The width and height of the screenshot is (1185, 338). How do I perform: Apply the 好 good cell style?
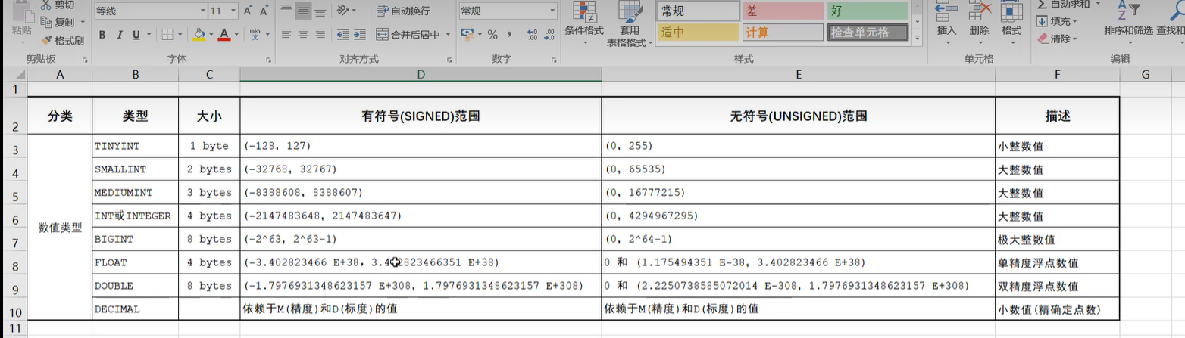(868, 11)
